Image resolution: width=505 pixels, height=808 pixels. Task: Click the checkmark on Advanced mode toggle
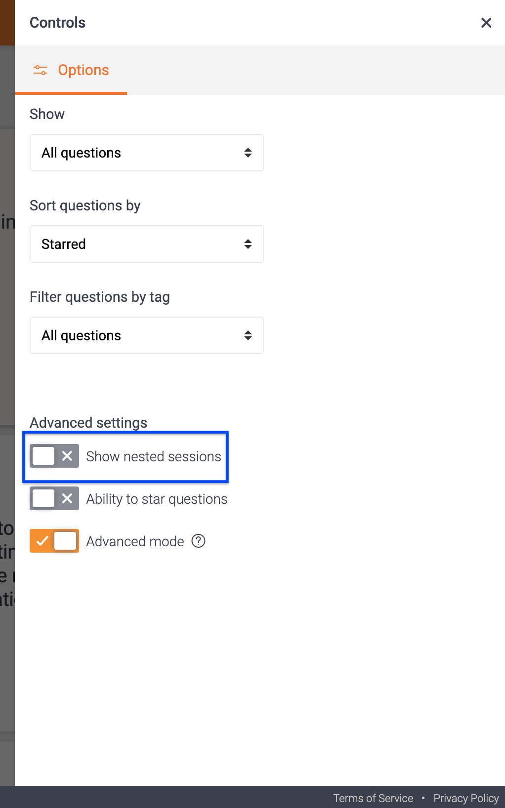click(x=42, y=541)
